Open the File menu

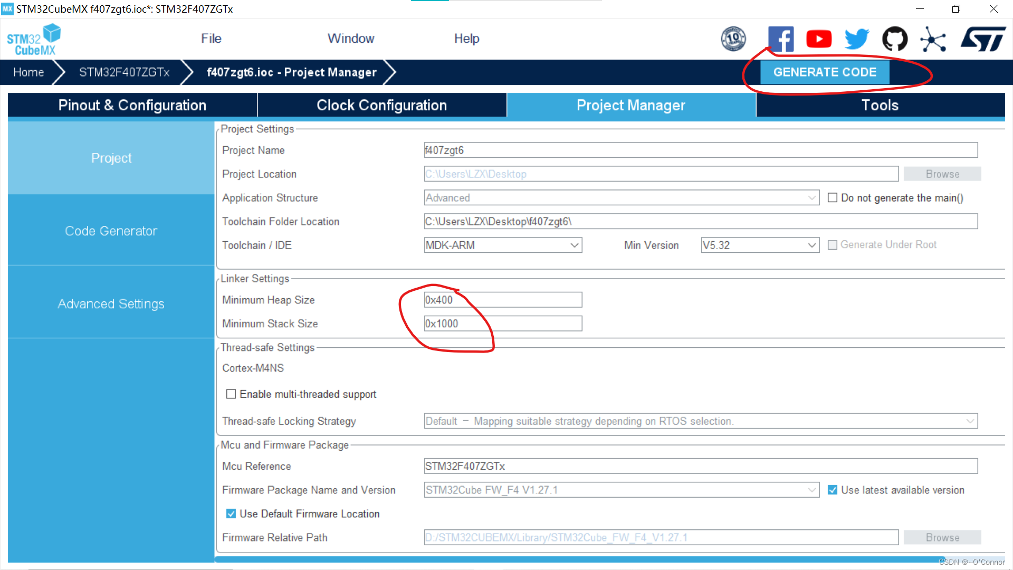[211, 39]
